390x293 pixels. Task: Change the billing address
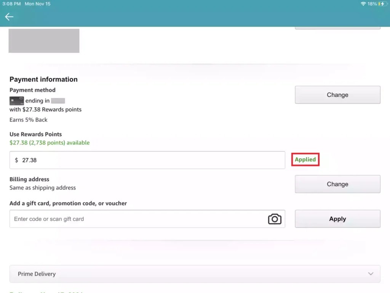pyautogui.click(x=337, y=184)
